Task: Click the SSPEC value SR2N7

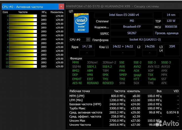Action: 132,33
